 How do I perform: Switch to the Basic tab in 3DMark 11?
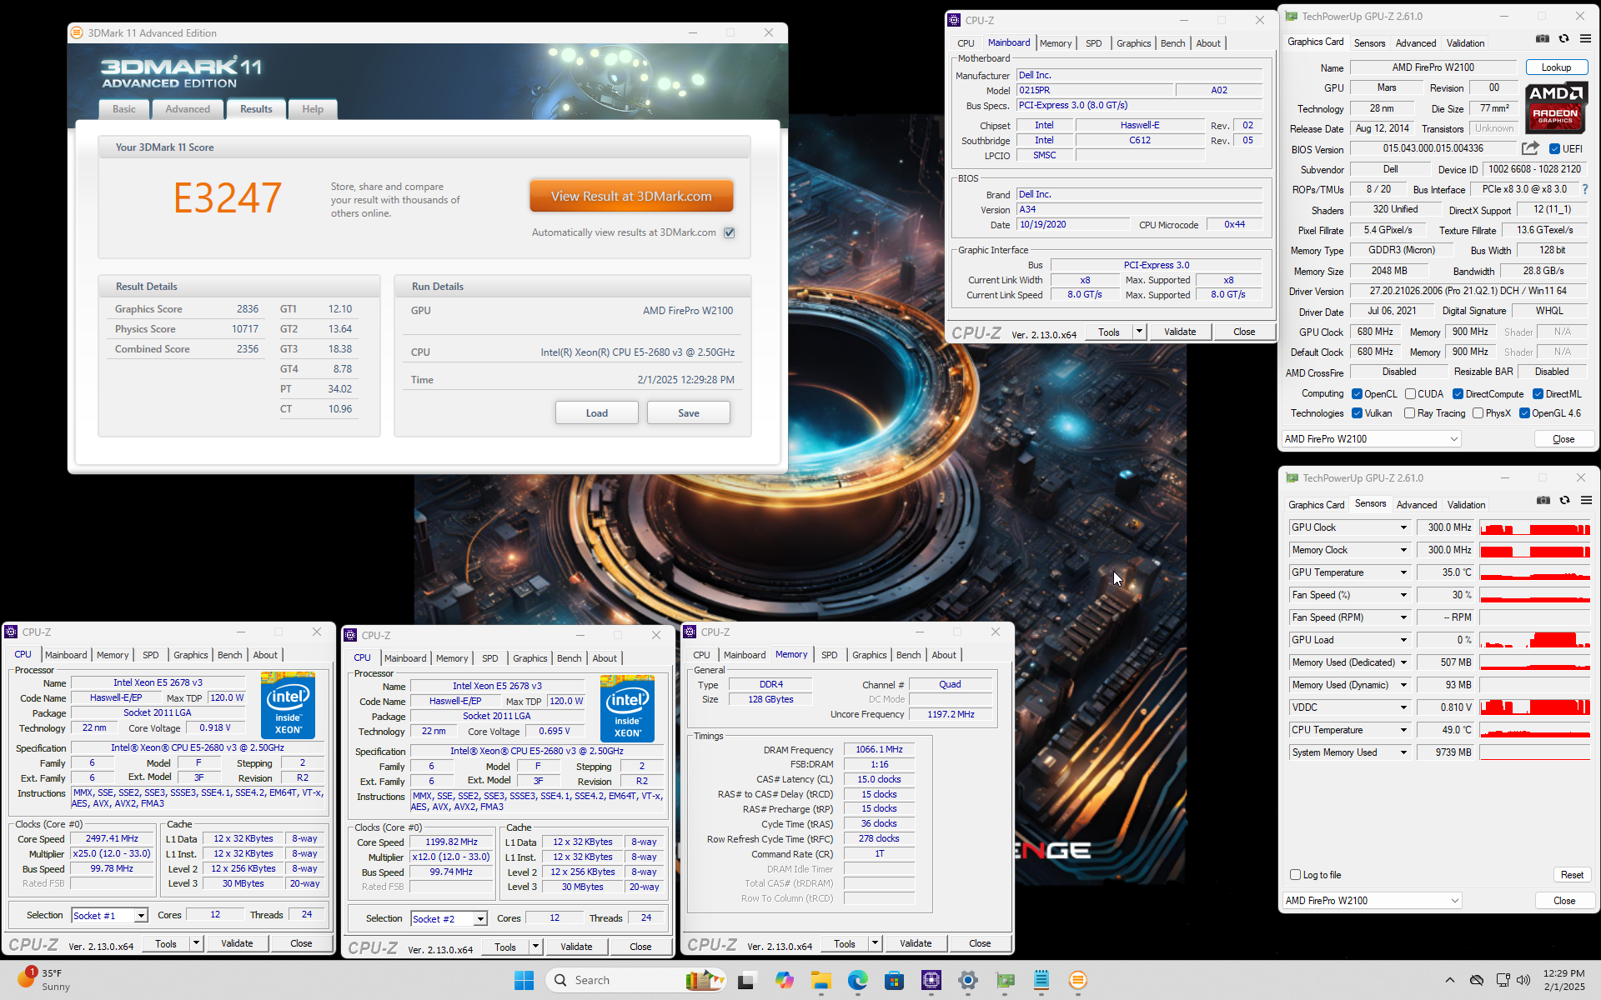point(124,109)
